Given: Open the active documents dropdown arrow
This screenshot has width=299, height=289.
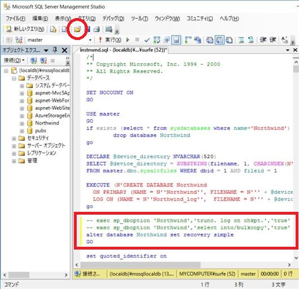Looking at the screenshot, I should [288, 50].
